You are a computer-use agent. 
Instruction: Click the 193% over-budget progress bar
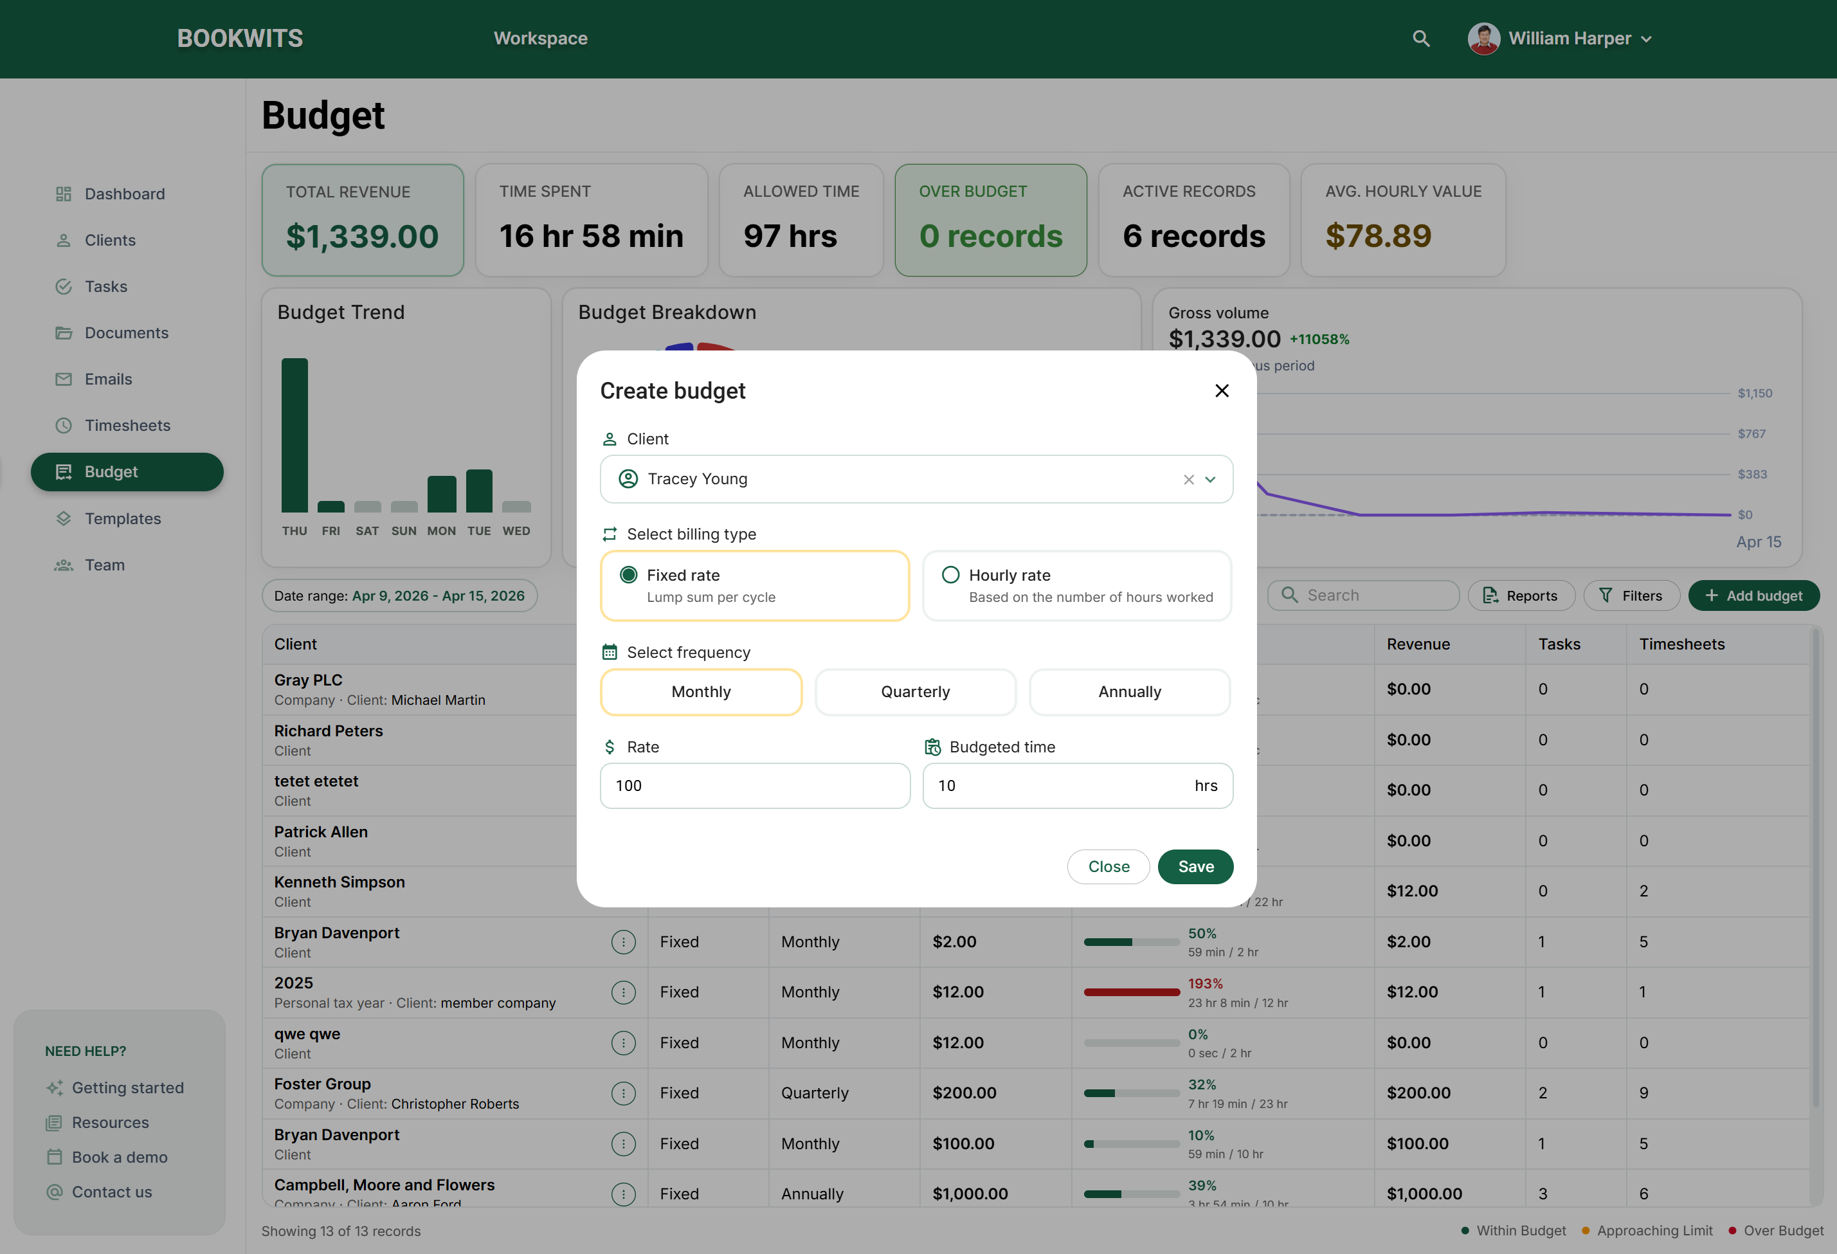point(1130,992)
